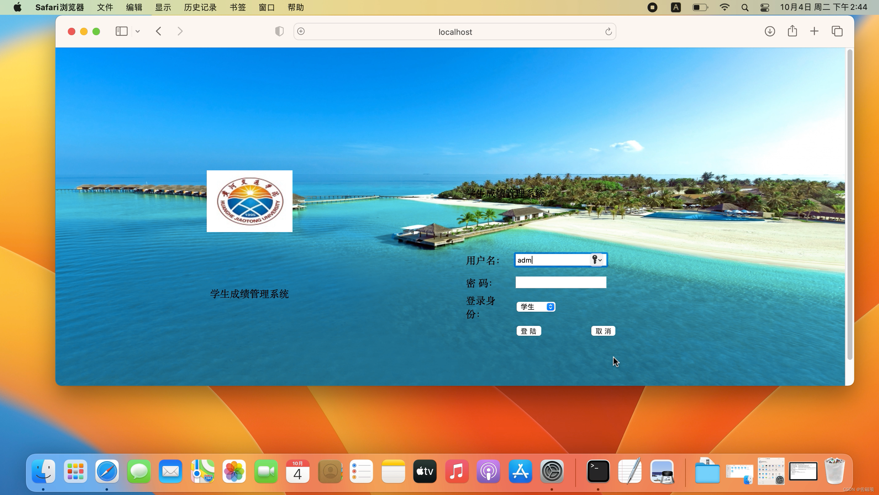Open Finder from the Dock
The width and height of the screenshot is (879, 495).
point(43,471)
